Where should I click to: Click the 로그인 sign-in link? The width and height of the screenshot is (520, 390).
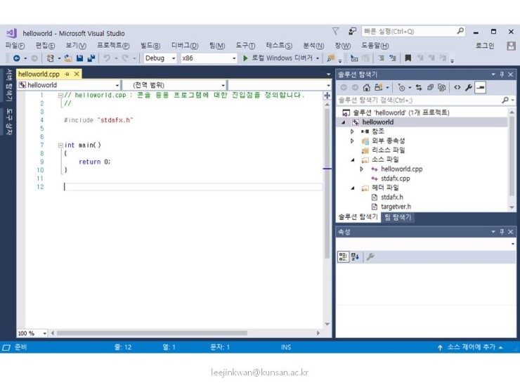click(485, 46)
